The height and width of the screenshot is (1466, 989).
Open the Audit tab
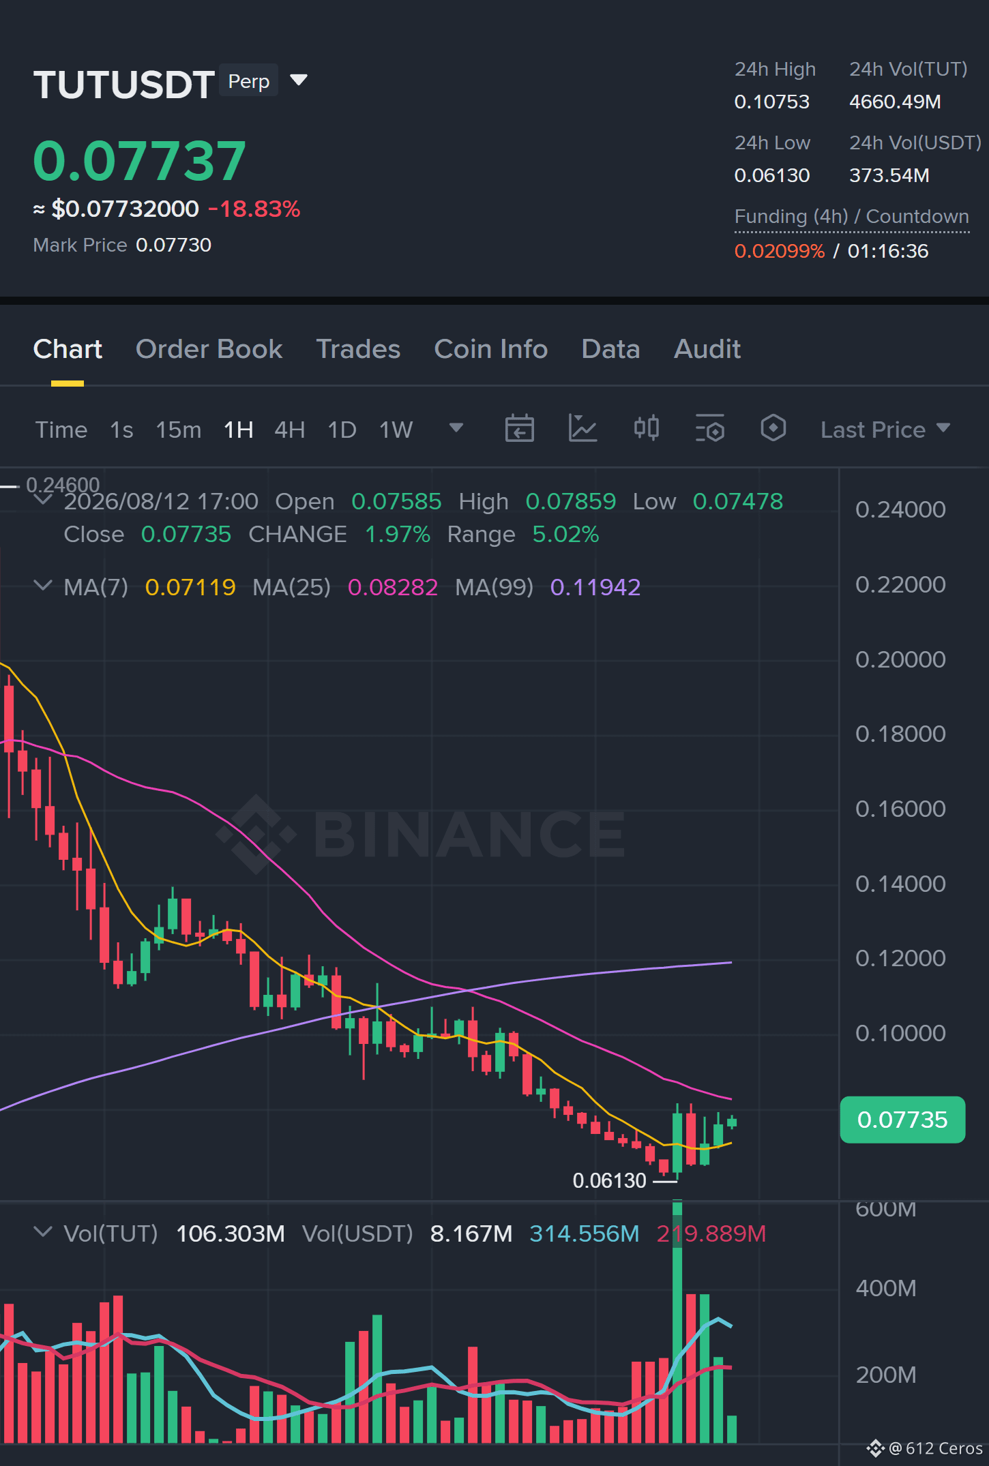pos(707,349)
